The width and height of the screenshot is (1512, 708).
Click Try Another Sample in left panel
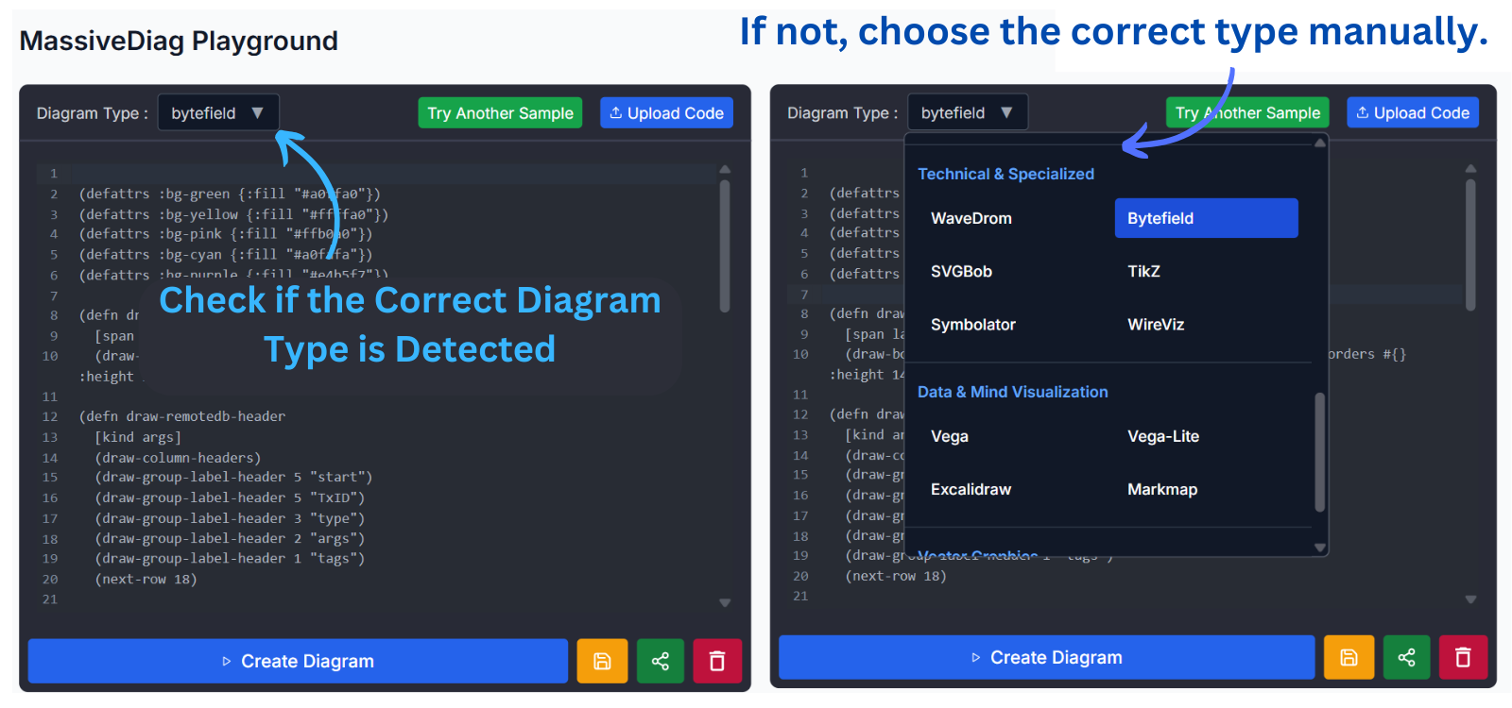click(x=500, y=113)
